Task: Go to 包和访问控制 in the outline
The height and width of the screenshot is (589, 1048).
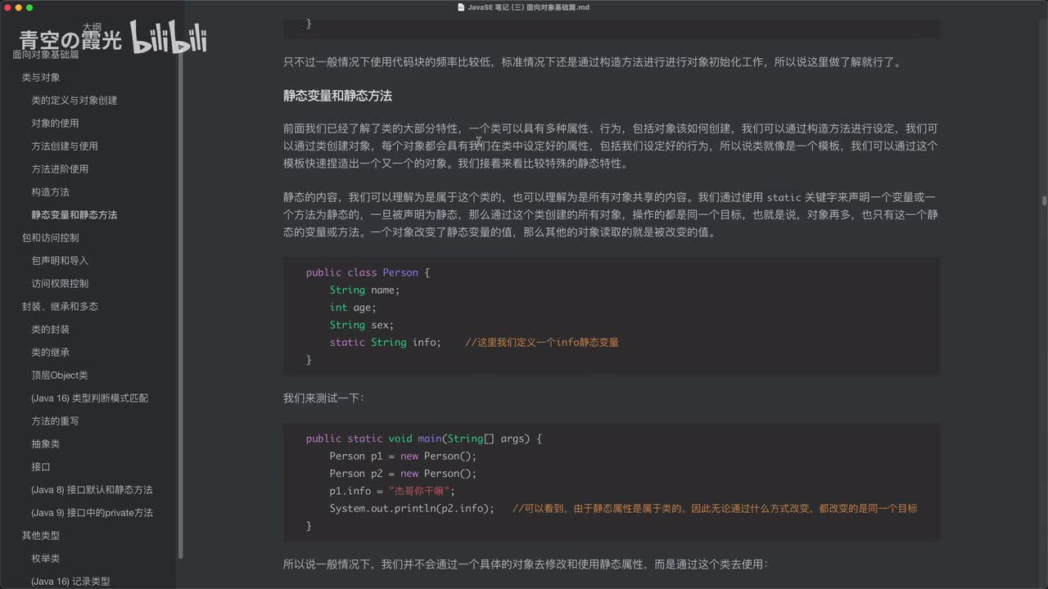Action: coord(51,238)
